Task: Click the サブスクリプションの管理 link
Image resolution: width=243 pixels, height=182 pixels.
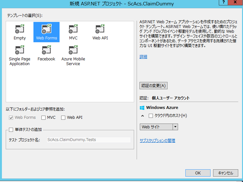Action: 157,141
